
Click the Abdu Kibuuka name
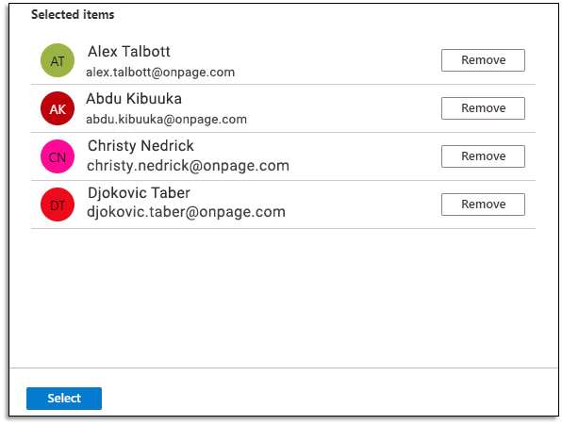[134, 99]
